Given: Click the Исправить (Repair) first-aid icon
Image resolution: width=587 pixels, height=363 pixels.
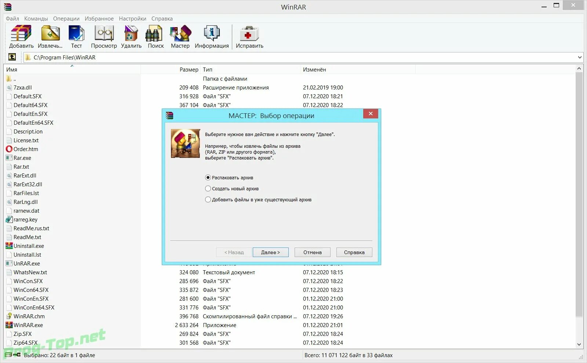Looking at the screenshot, I should (249, 33).
